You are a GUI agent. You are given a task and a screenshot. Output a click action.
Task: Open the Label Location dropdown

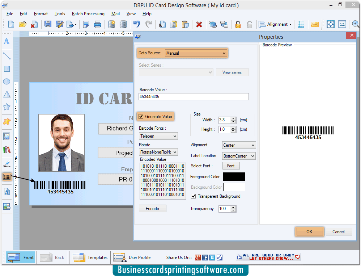point(239,156)
